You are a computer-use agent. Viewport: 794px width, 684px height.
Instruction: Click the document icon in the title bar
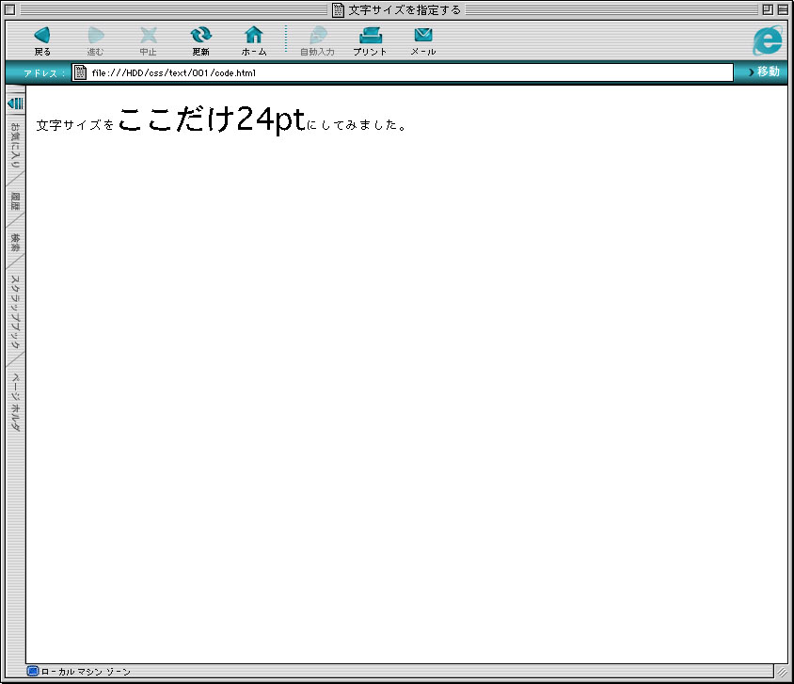click(x=338, y=10)
